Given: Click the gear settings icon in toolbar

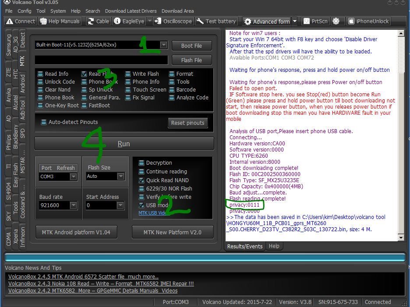Looking at the screenshot, I should (x=336, y=21).
